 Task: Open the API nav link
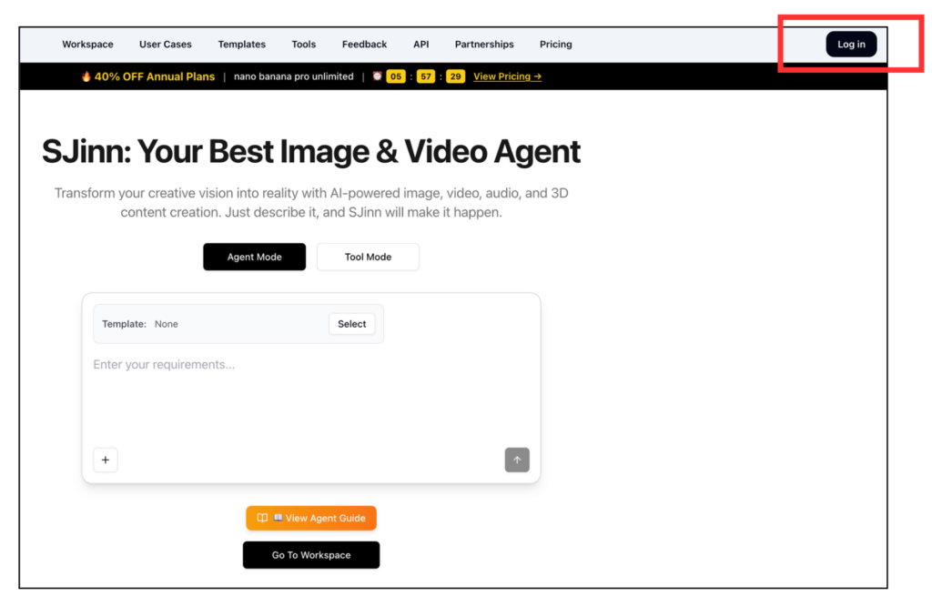click(x=420, y=44)
